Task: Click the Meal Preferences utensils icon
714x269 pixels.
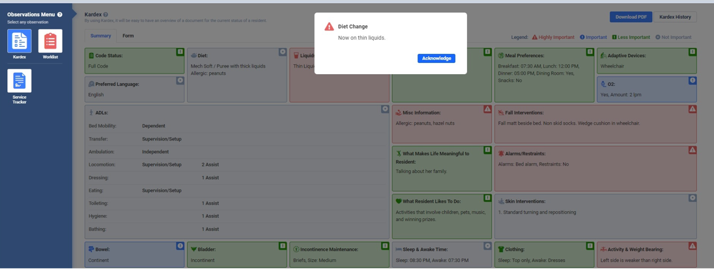Action: coord(501,55)
